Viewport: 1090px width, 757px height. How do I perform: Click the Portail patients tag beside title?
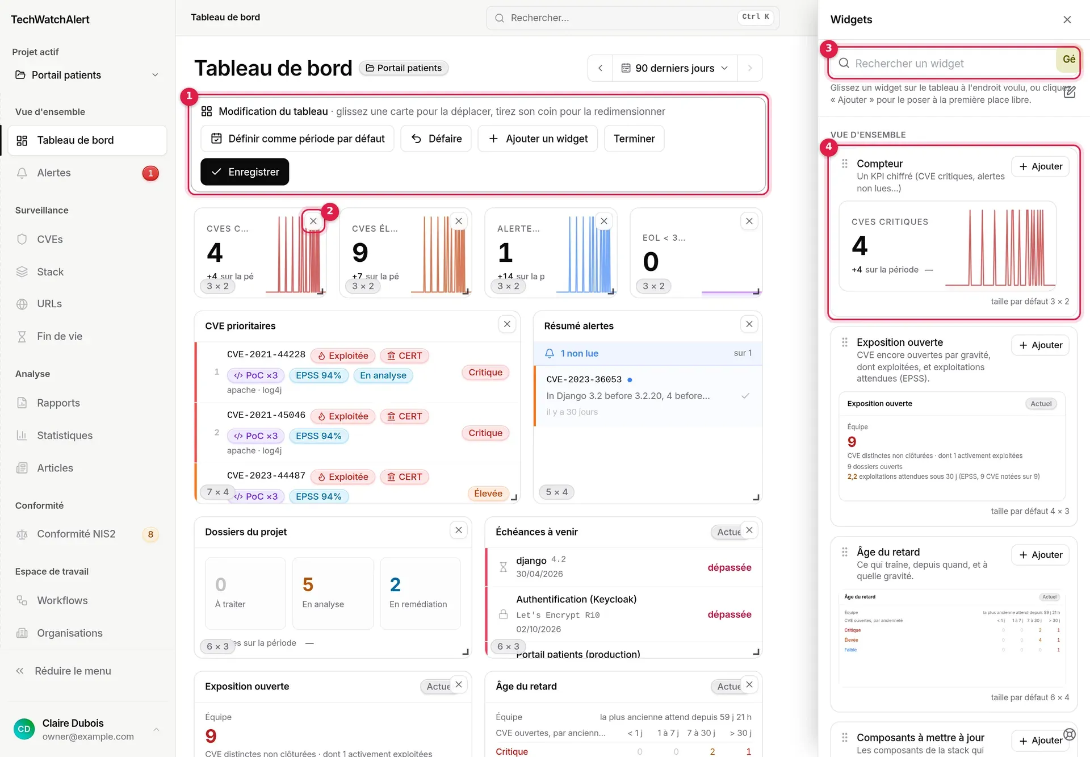point(404,68)
